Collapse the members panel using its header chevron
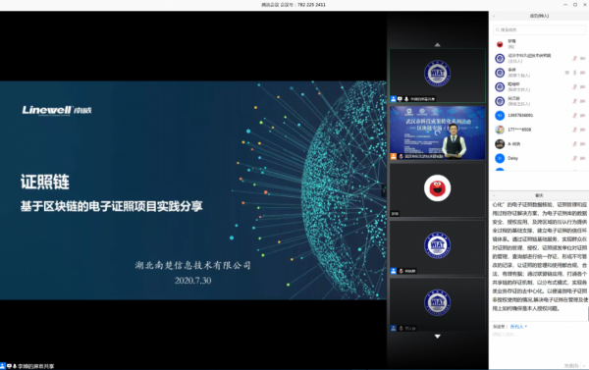This screenshot has height=370, width=589. [494, 16]
